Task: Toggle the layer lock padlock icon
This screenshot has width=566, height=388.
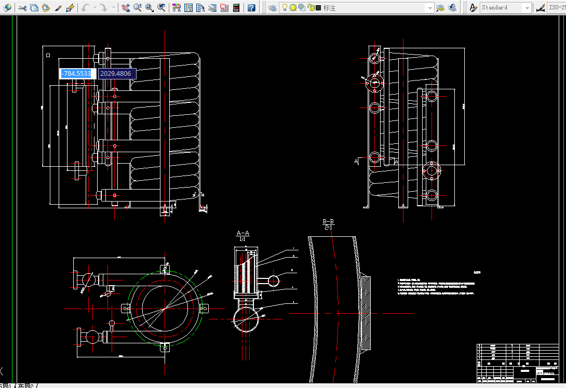Action: (311, 8)
